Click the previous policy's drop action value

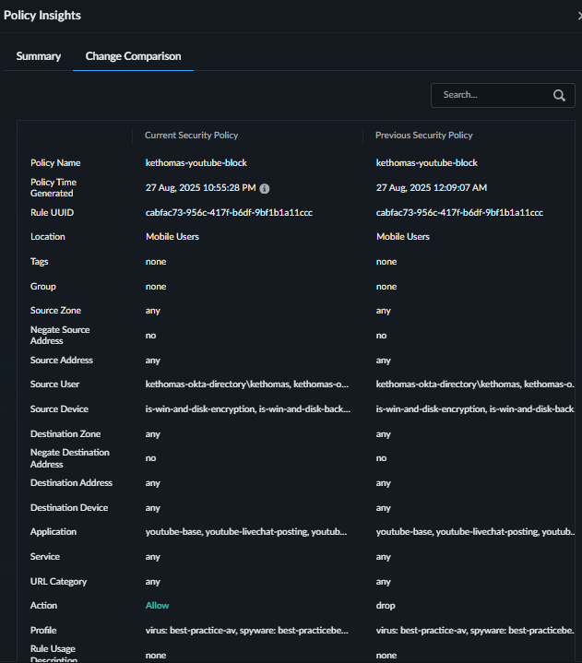click(386, 606)
